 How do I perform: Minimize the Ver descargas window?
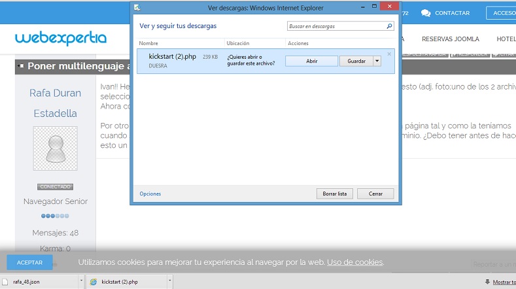tap(363, 7)
